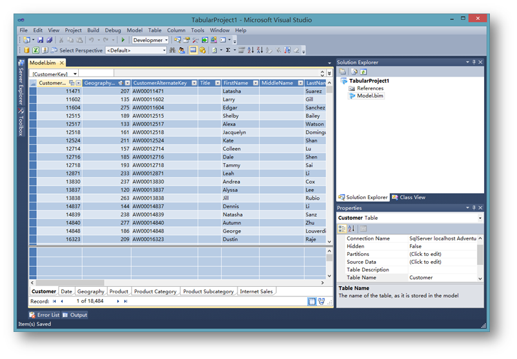The height and width of the screenshot is (359, 517).
Task: Open the Error List tab
Action: pyautogui.click(x=45, y=315)
